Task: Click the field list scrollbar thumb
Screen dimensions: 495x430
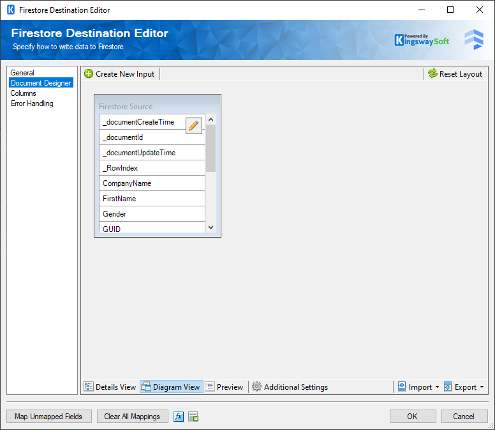Action: (211, 148)
